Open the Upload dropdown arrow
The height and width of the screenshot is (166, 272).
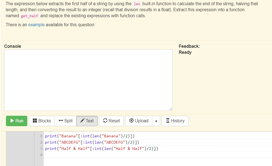pos(156,121)
